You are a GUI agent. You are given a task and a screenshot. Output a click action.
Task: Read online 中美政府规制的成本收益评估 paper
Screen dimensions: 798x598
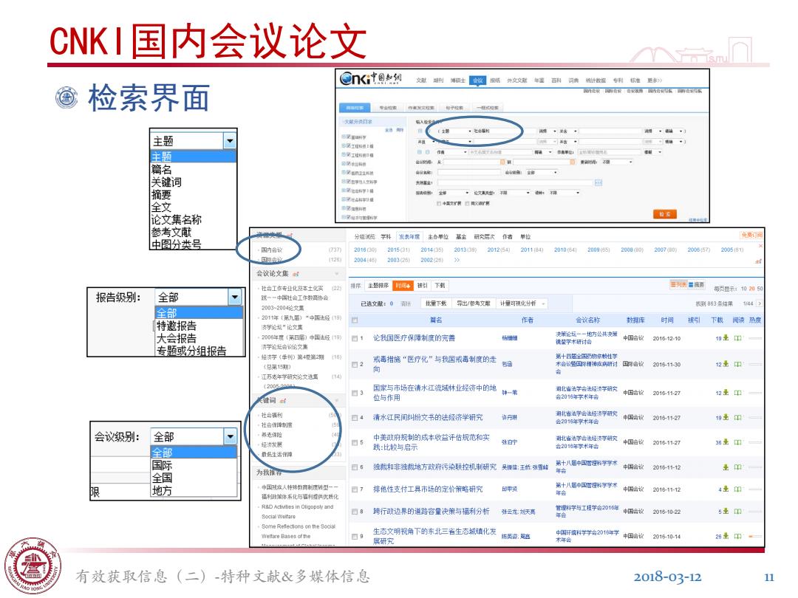tap(737, 442)
